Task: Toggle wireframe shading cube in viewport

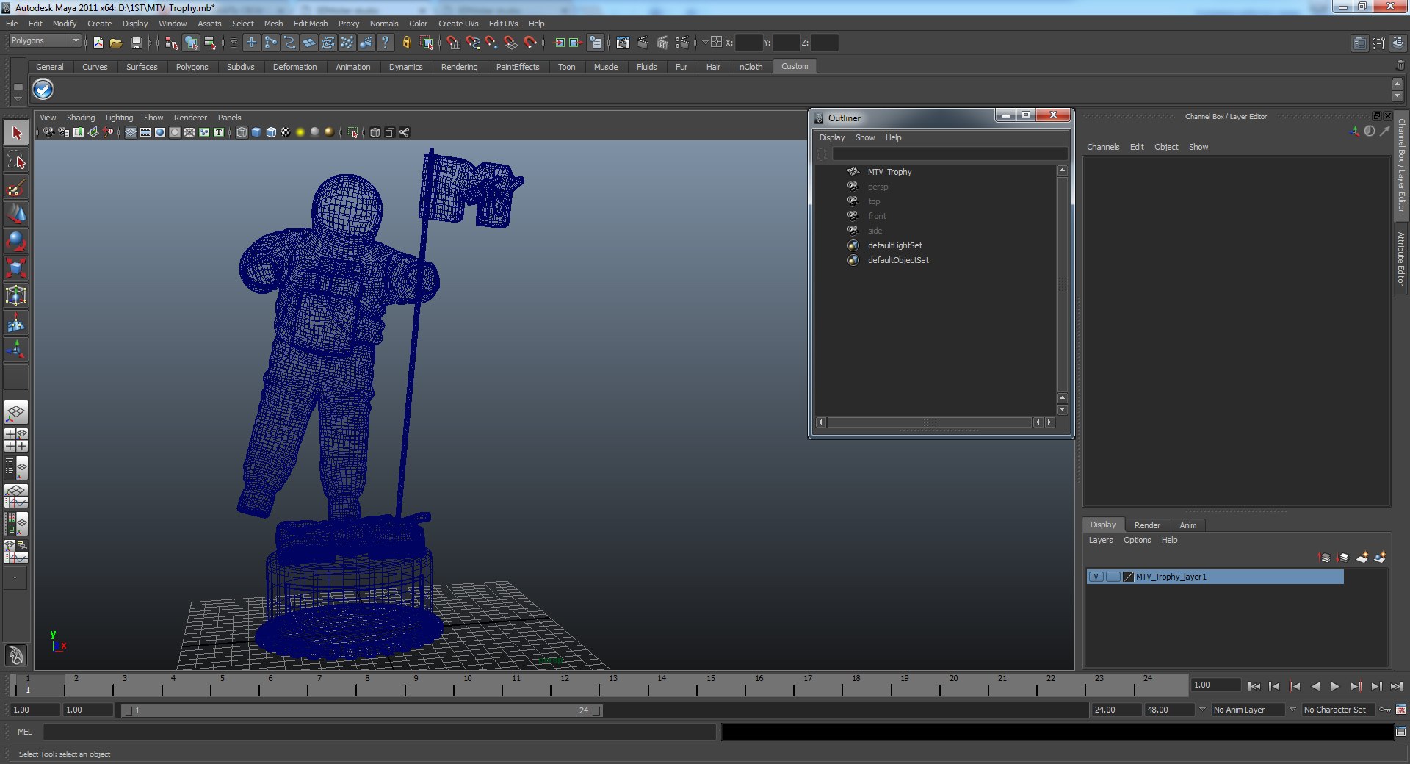Action: tap(242, 132)
